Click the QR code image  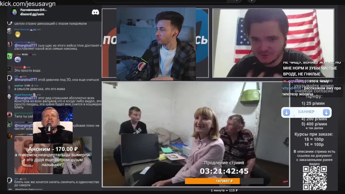(x=315, y=178)
